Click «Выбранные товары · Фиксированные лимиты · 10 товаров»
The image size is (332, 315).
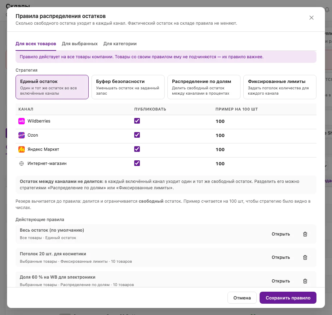[76, 261]
